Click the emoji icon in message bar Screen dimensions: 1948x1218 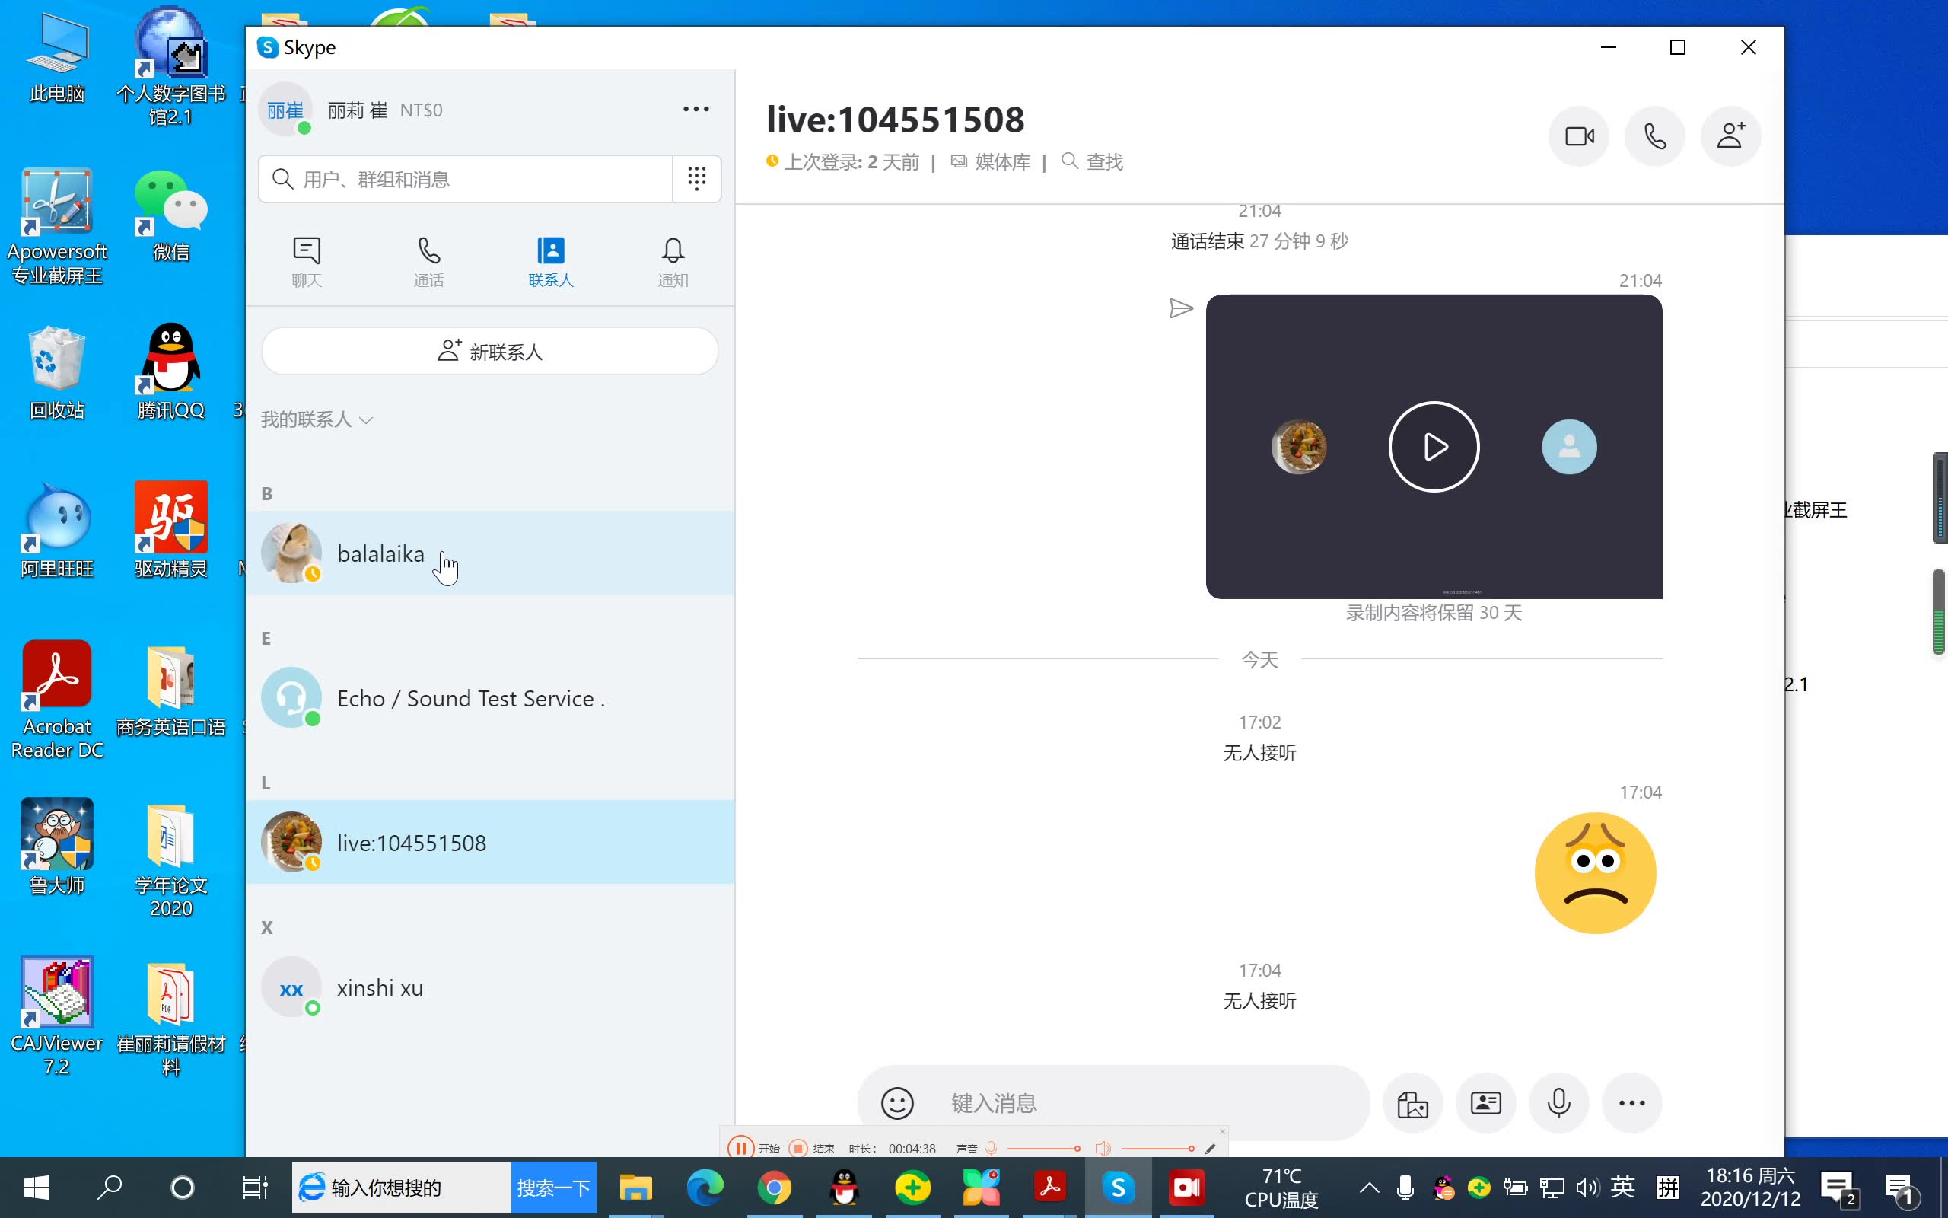(x=896, y=1102)
